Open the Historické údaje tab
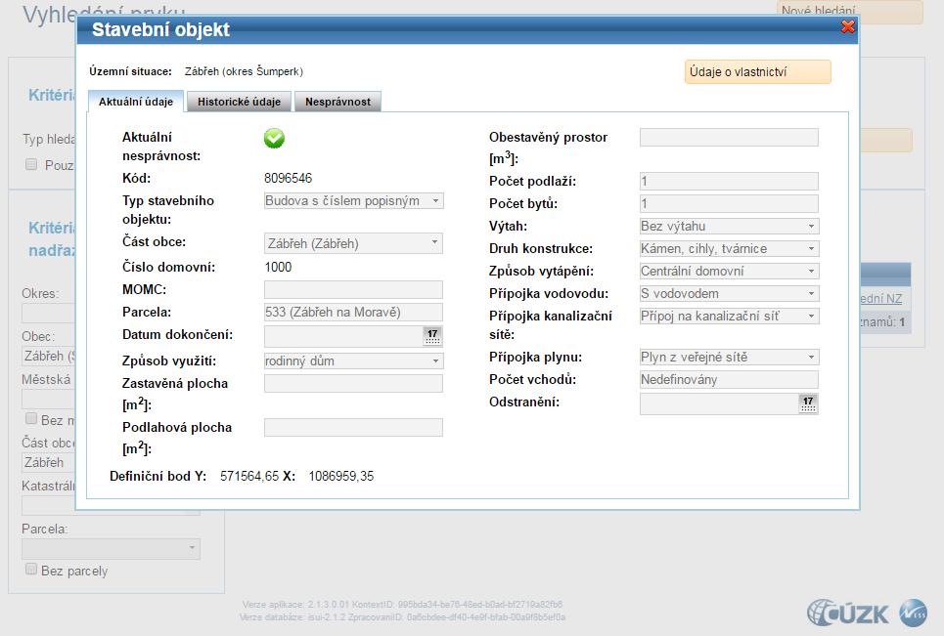This screenshot has width=944, height=636. point(239,102)
